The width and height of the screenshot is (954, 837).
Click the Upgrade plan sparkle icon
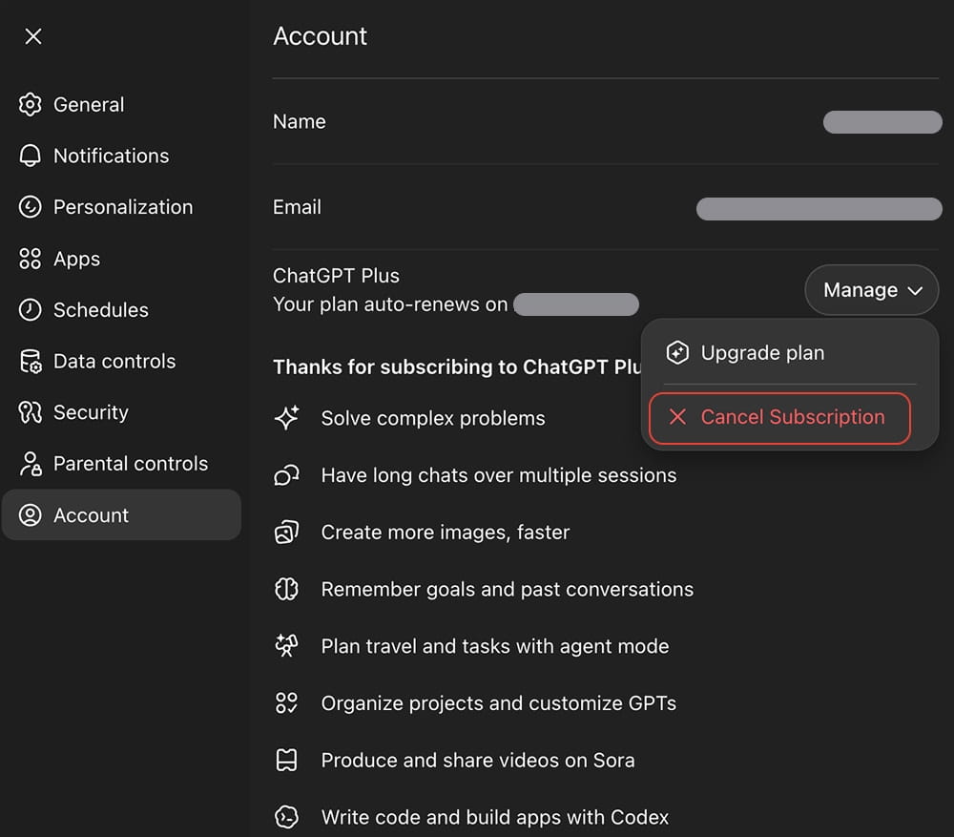[x=677, y=352]
